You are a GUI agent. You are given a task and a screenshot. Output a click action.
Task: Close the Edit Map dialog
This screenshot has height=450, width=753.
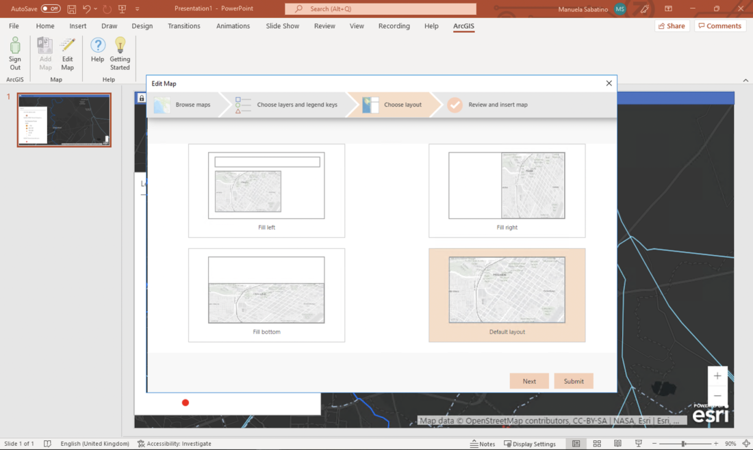[x=609, y=83]
